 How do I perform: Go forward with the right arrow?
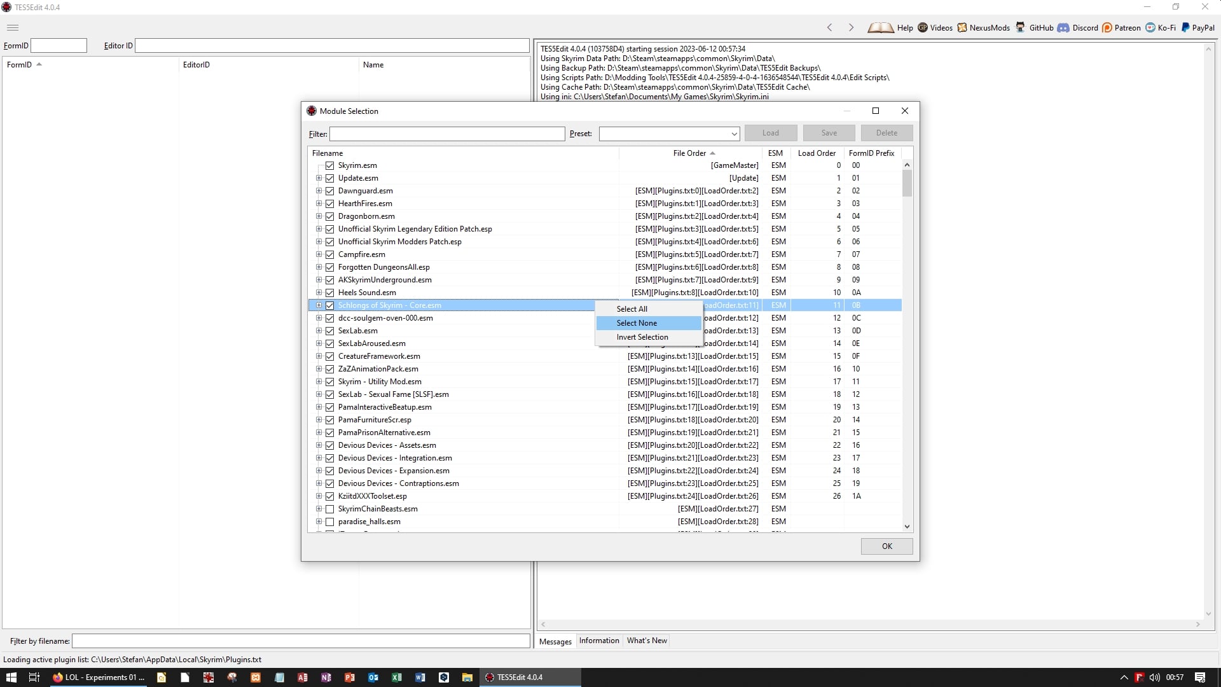click(x=851, y=27)
